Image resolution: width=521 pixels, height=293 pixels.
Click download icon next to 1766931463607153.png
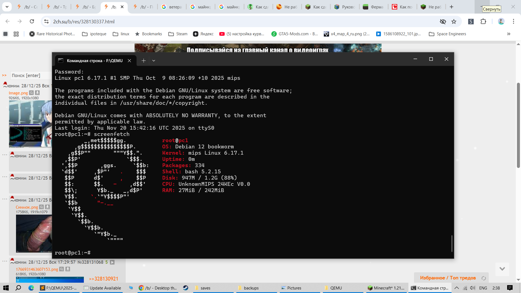[68, 269]
